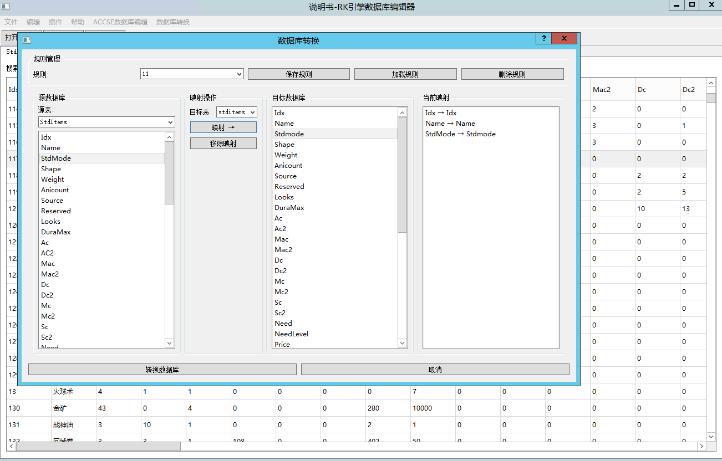Click the 转换数据库 button
722x461 pixels.
point(162,370)
